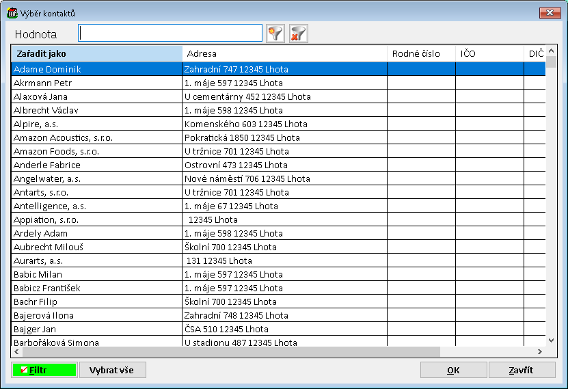Confirm selection with OK button
Viewport: 568px width, 389px height.
pos(453,370)
